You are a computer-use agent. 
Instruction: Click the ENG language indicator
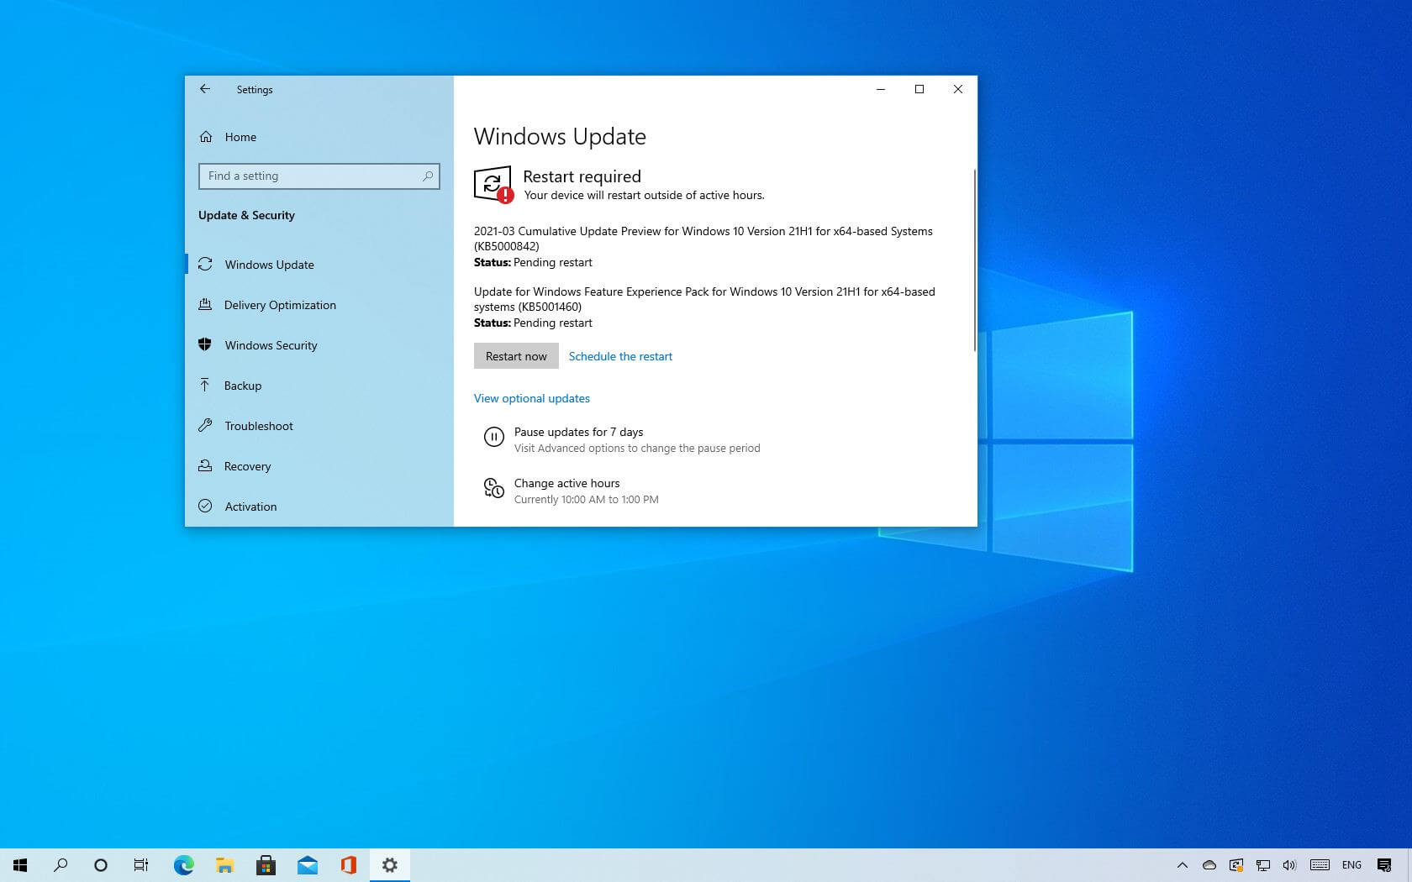coord(1351,865)
